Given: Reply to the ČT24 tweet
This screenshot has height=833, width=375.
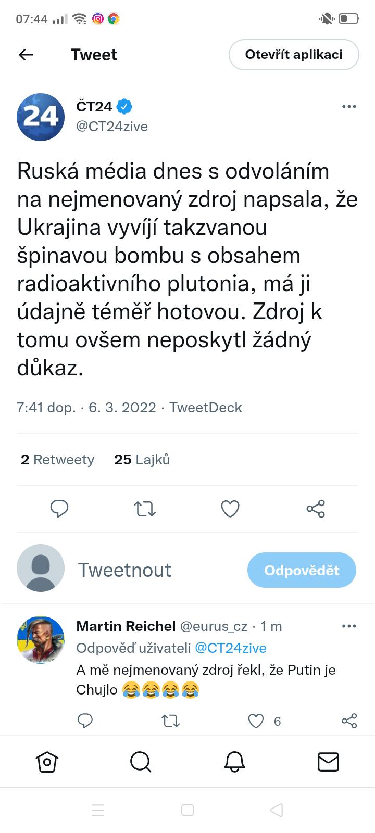Looking at the screenshot, I should 59,508.
